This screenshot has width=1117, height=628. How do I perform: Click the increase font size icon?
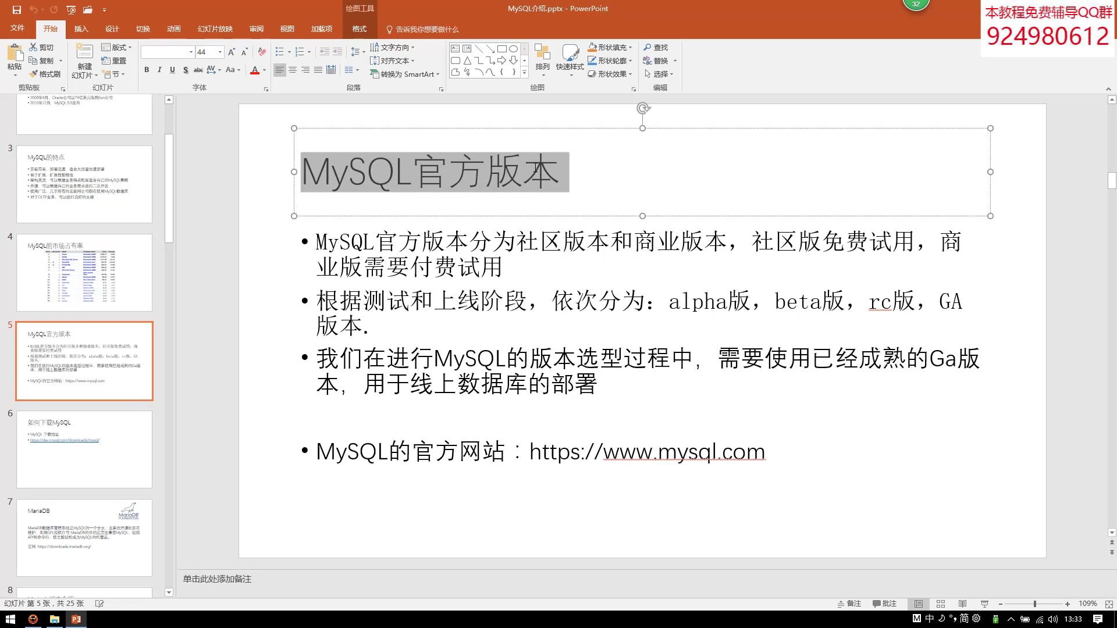point(232,52)
